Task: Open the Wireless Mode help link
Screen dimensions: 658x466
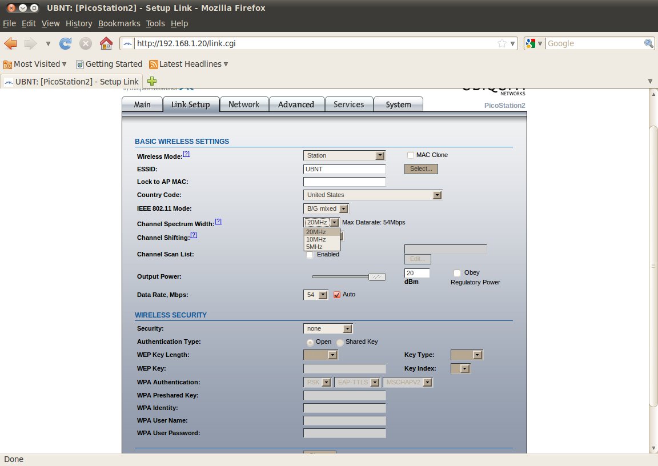Action: pos(186,154)
